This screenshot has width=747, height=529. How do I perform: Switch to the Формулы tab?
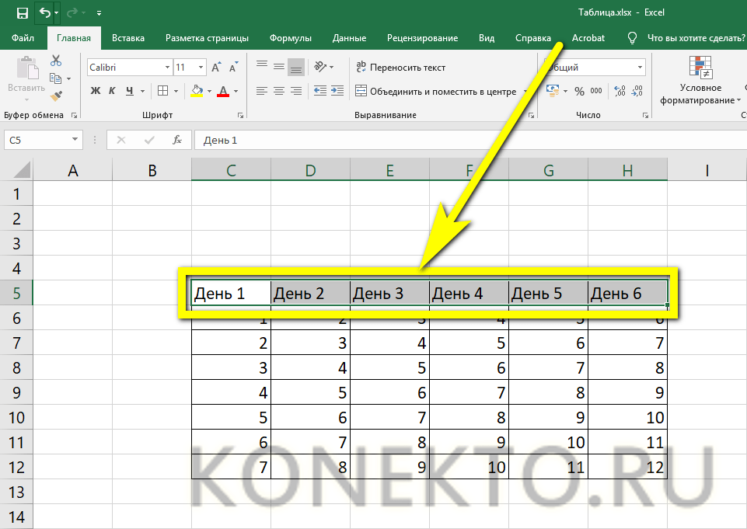[291, 38]
